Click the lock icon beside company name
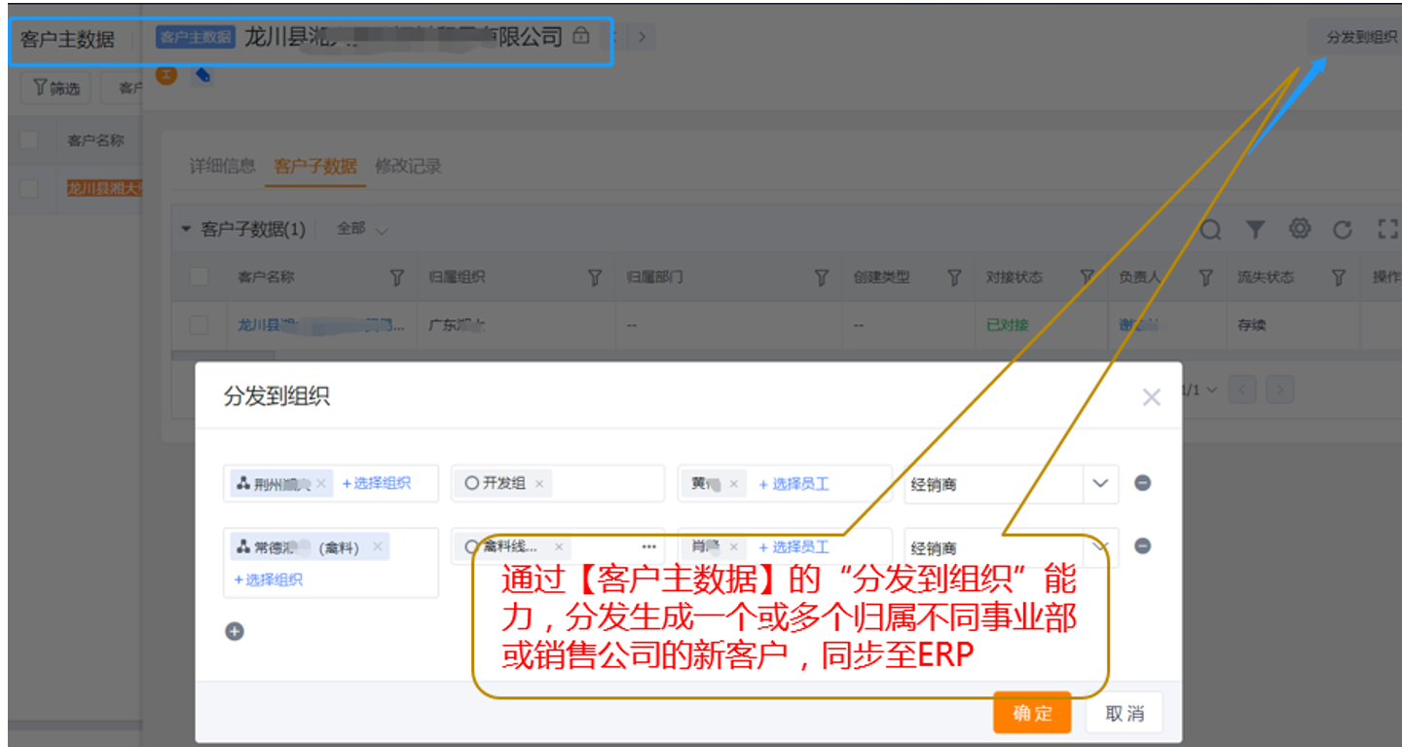Image resolution: width=1402 pixels, height=747 pixels. click(x=581, y=36)
